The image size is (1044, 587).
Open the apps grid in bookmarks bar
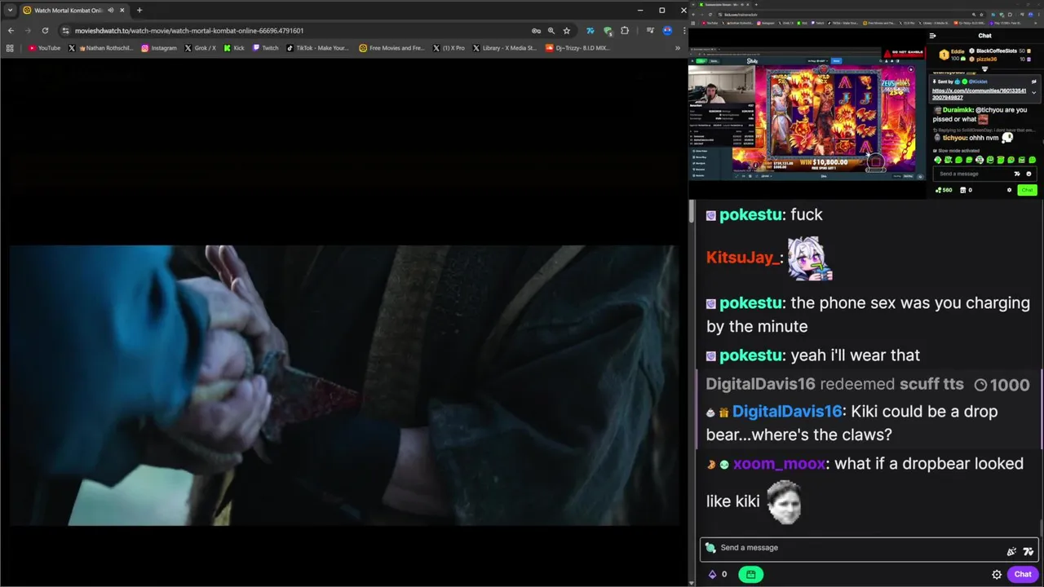(10, 48)
